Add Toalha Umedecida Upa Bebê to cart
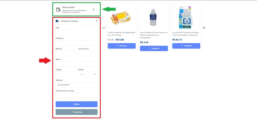This screenshot has height=124, width=257. click(x=122, y=46)
